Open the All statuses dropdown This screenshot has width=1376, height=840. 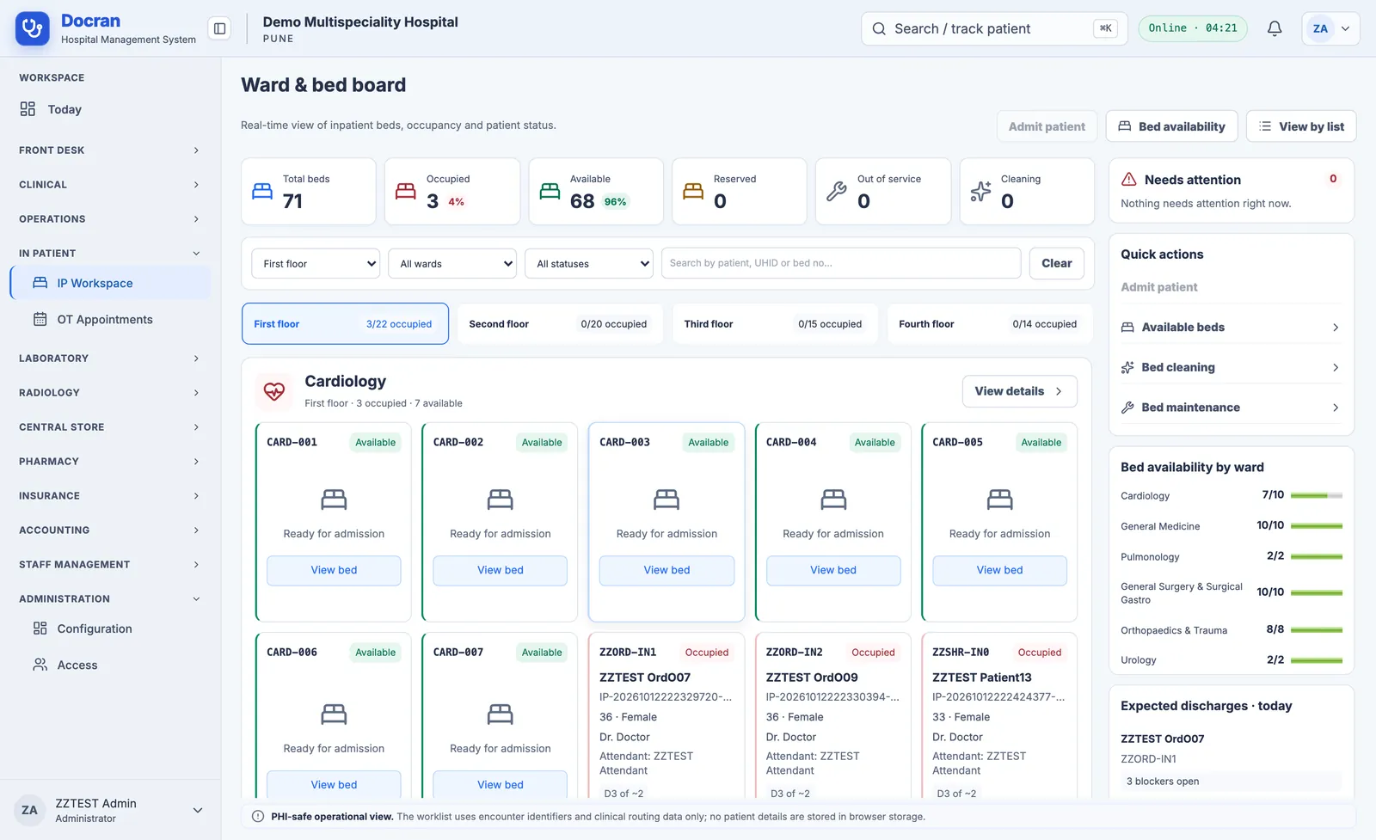click(589, 263)
